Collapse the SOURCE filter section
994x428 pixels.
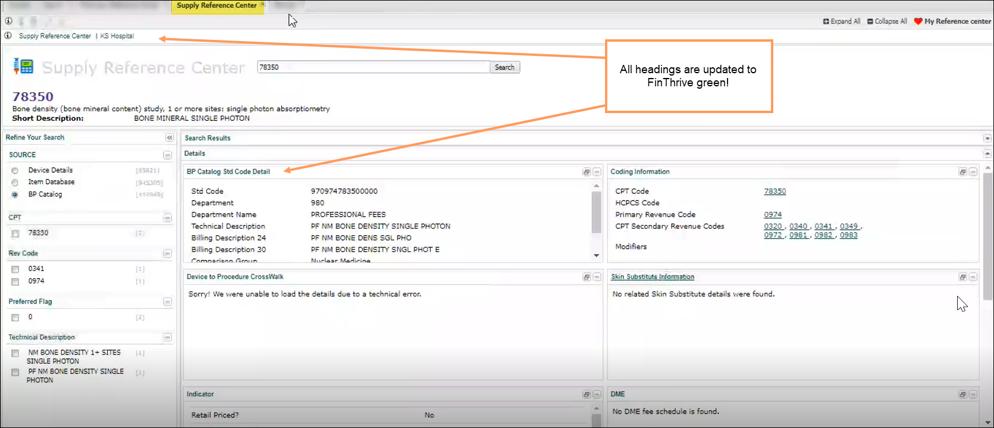[167, 155]
